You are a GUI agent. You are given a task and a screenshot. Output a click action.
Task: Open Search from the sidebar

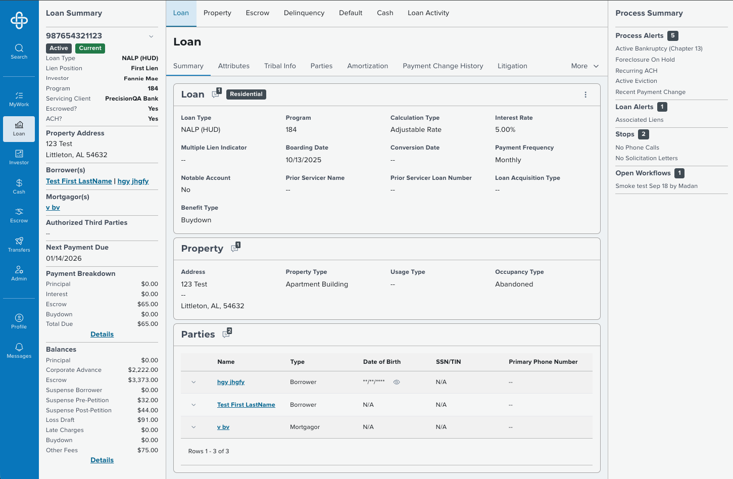click(x=19, y=52)
